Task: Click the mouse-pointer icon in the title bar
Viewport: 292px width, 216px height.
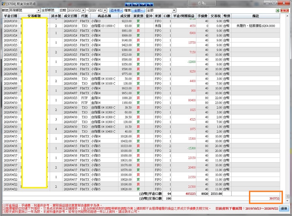Action: tap(204, 3)
